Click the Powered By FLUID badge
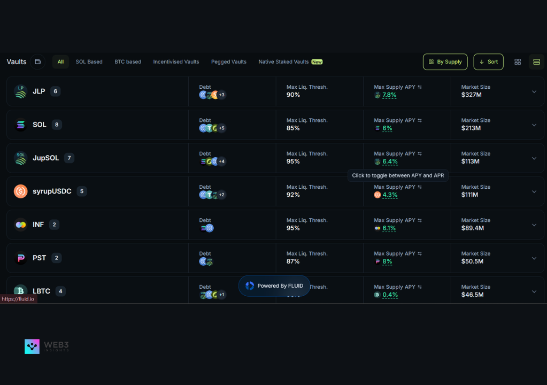The height and width of the screenshot is (385, 547). pos(274,286)
